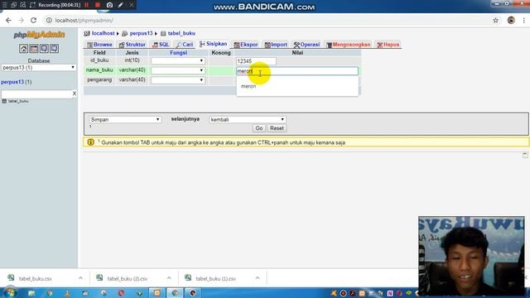Click the Reset button
This screenshot has height=298, width=530.
point(277,128)
